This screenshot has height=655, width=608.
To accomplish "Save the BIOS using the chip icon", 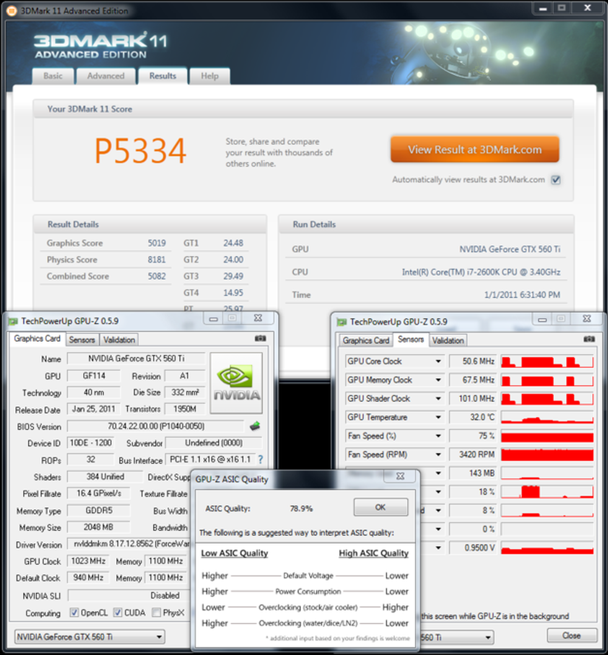I will click(255, 426).
